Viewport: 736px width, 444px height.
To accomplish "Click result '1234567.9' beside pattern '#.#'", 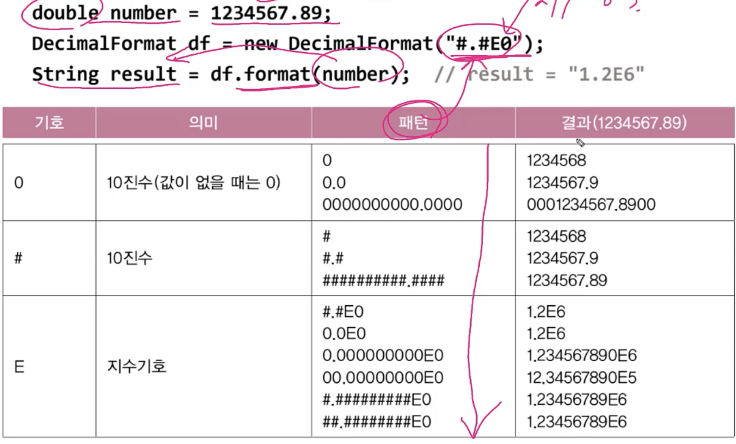I will [x=562, y=258].
